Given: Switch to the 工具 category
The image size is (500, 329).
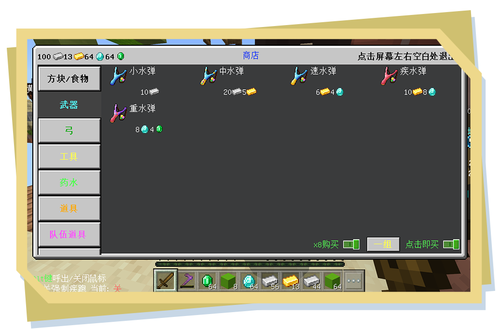Looking at the screenshot, I should tap(69, 157).
